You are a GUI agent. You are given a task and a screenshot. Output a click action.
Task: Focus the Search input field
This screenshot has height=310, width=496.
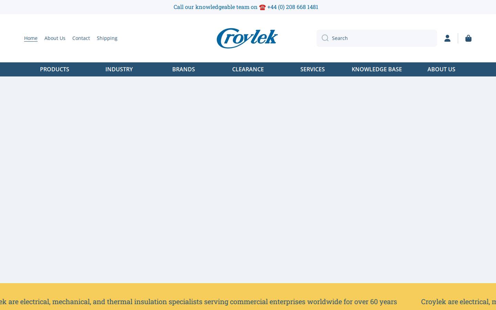click(377, 38)
